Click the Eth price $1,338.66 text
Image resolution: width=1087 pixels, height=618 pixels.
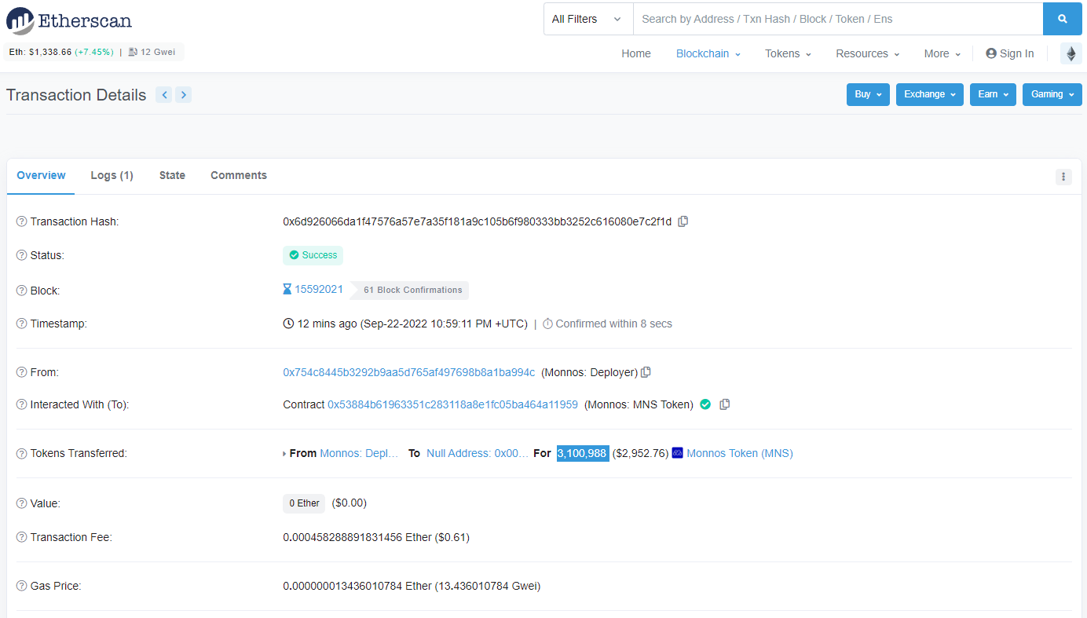point(50,52)
